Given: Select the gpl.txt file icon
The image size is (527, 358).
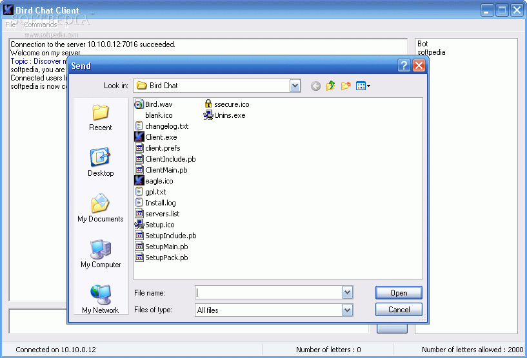Looking at the screenshot, I should (x=139, y=192).
